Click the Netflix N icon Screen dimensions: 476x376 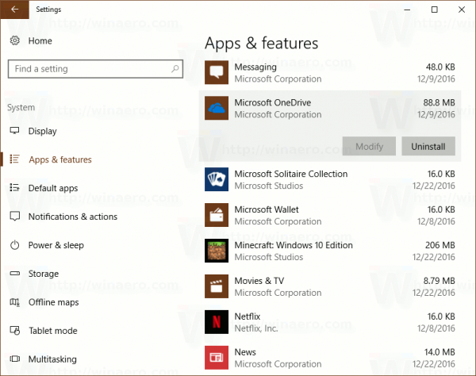[x=217, y=322]
